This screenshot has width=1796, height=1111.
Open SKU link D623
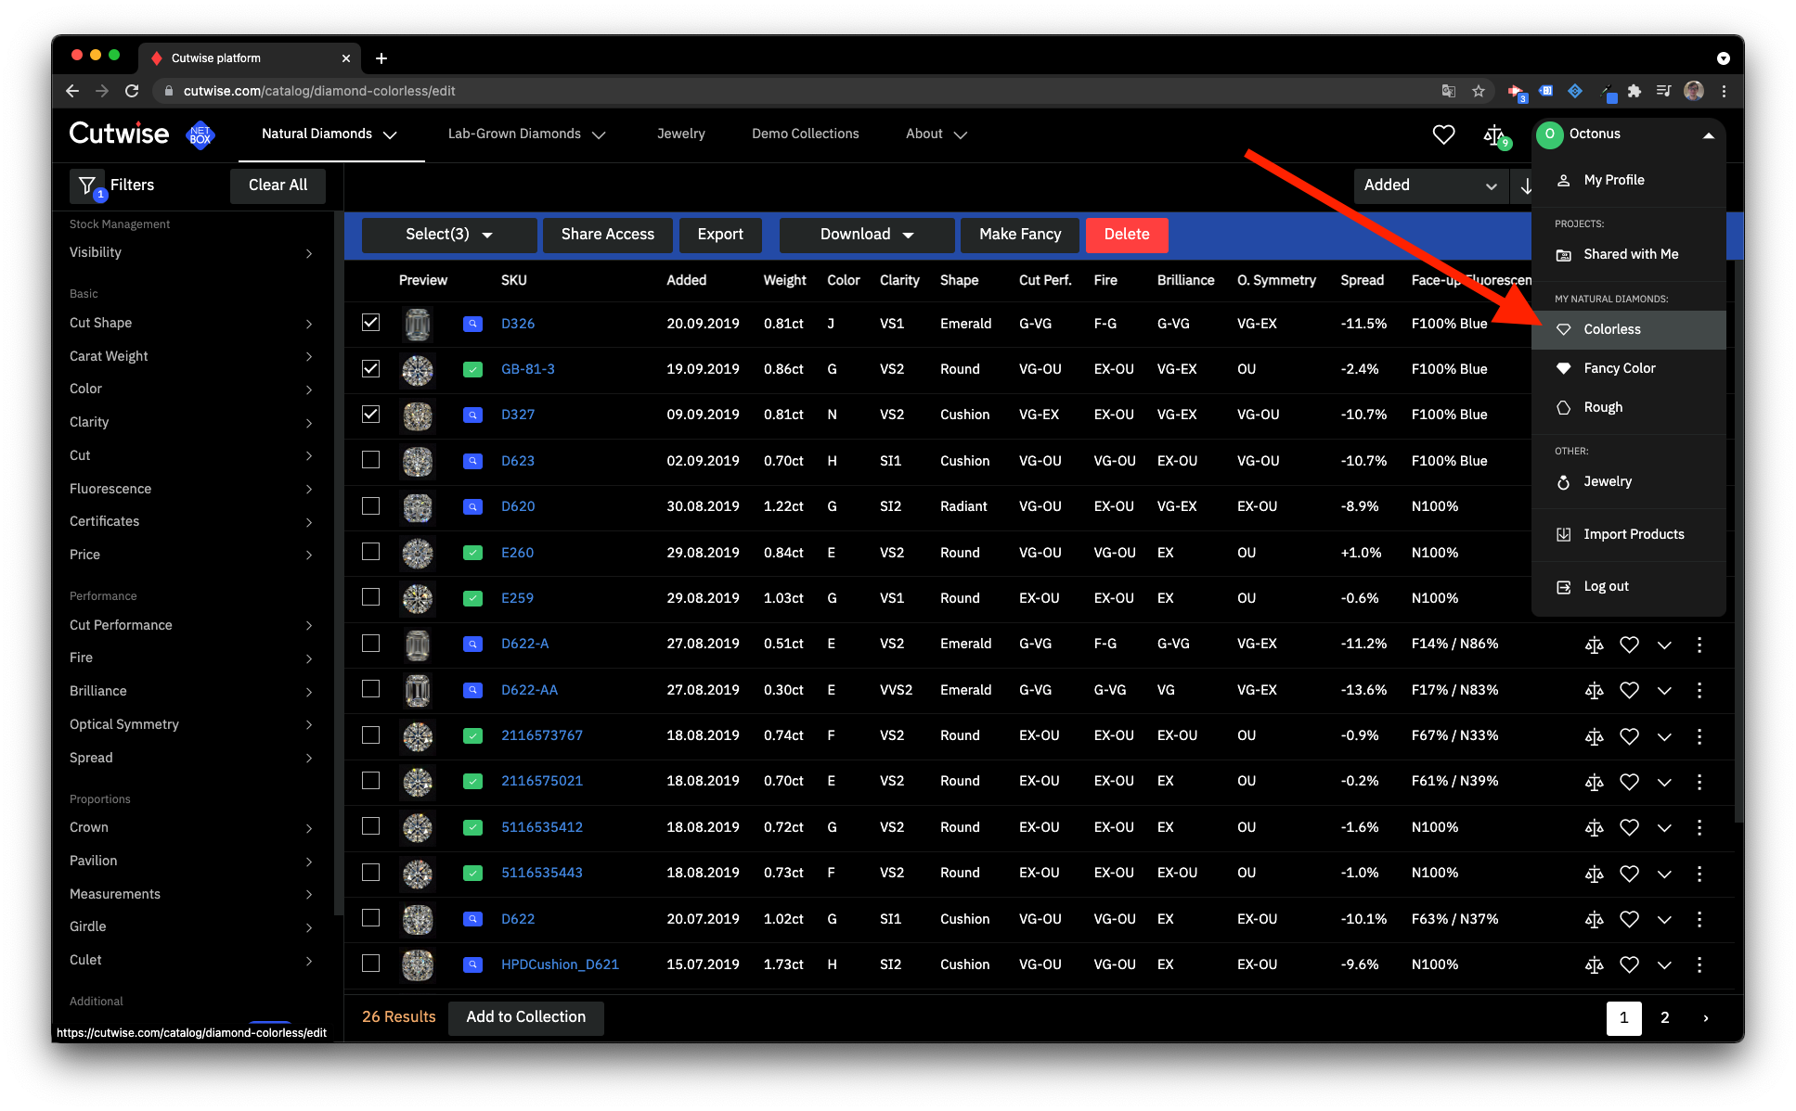click(518, 461)
